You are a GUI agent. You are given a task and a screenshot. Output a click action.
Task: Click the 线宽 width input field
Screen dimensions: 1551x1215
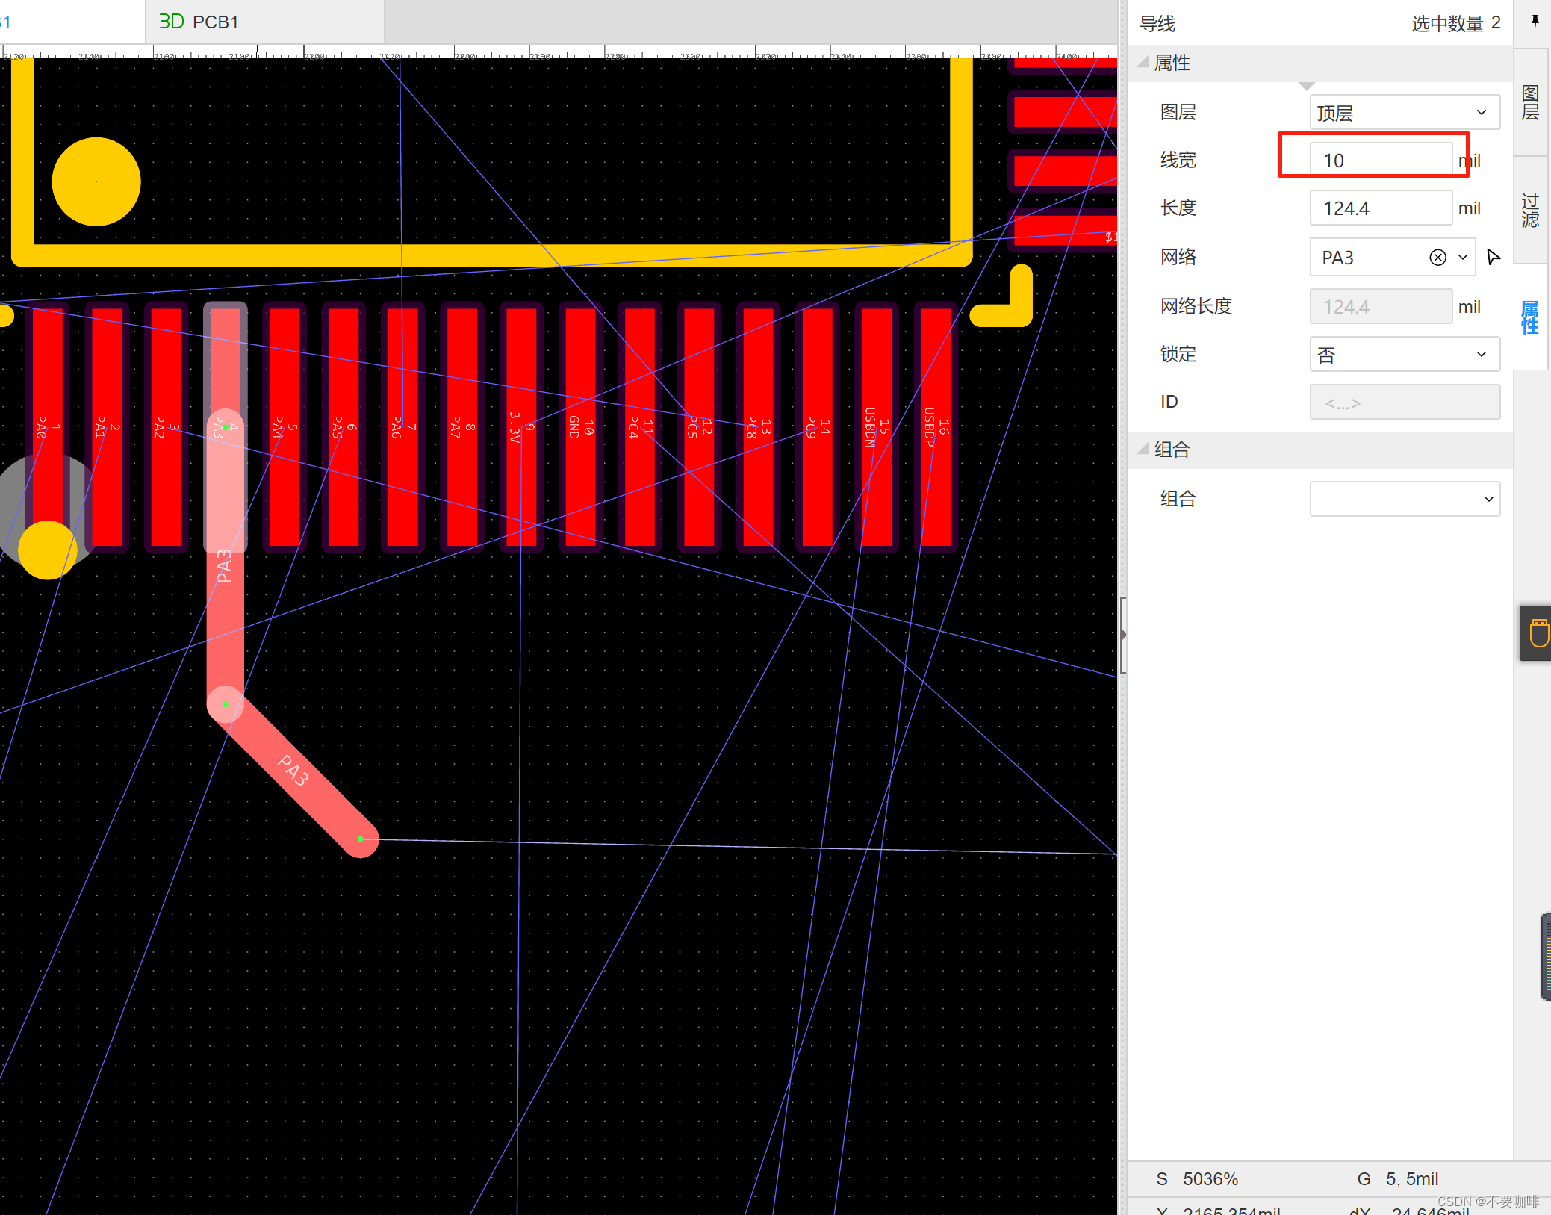(1380, 161)
